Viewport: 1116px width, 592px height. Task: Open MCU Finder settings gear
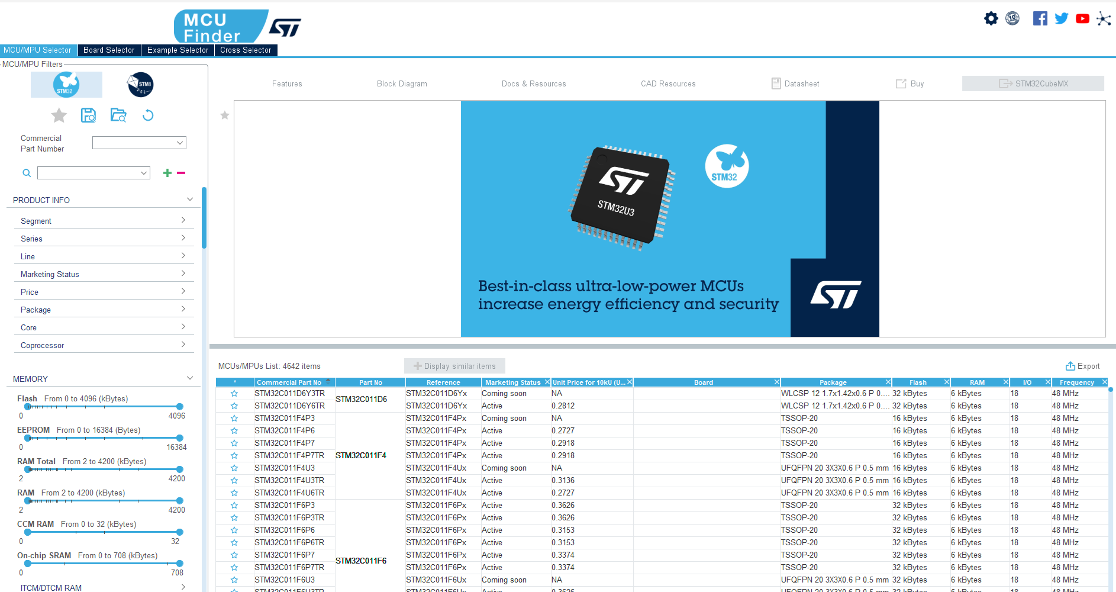coord(991,18)
